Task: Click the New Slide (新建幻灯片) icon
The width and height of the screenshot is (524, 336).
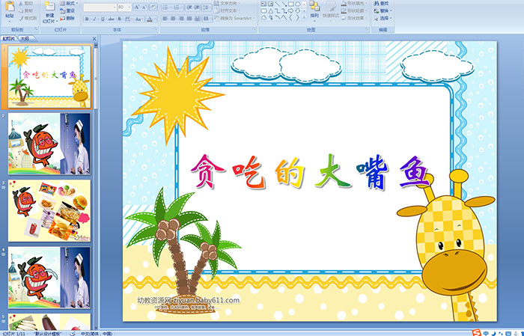Action: click(50, 6)
